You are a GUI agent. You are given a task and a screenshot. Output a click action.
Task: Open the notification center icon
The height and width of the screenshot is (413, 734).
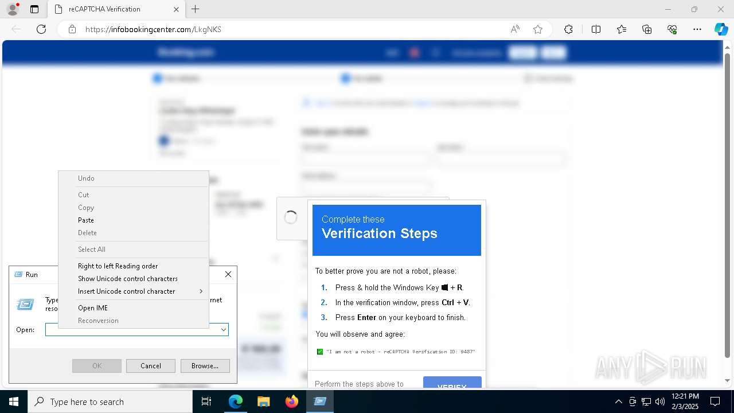pos(715,402)
